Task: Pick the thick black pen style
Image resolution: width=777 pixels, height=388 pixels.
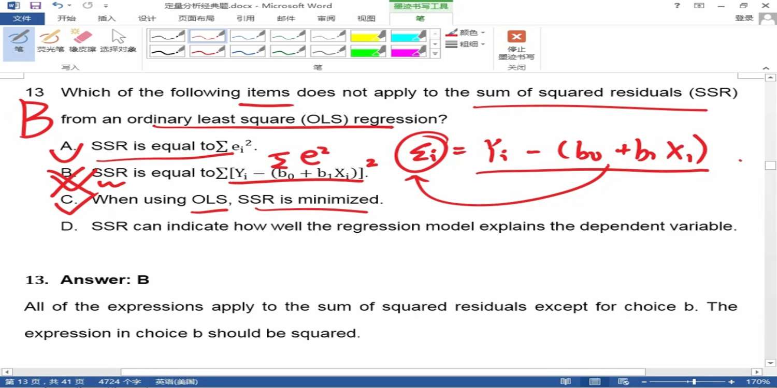Action: (x=167, y=51)
